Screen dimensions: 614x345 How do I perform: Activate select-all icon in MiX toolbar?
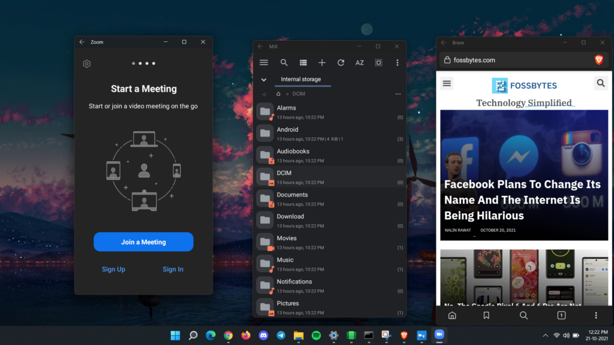[378, 62]
